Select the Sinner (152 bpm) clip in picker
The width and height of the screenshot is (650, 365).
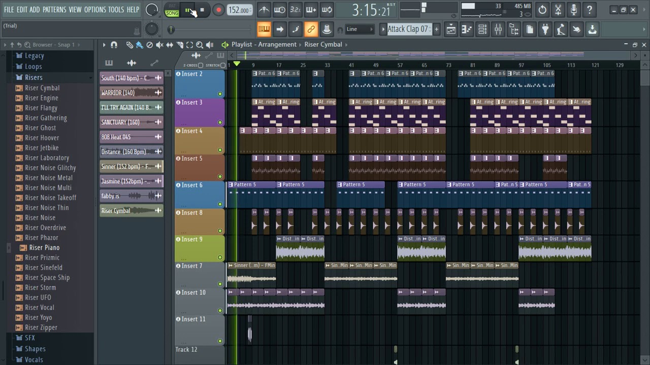[x=131, y=166]
